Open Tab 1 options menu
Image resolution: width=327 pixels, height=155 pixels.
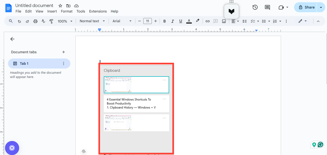tap(64, 63)
